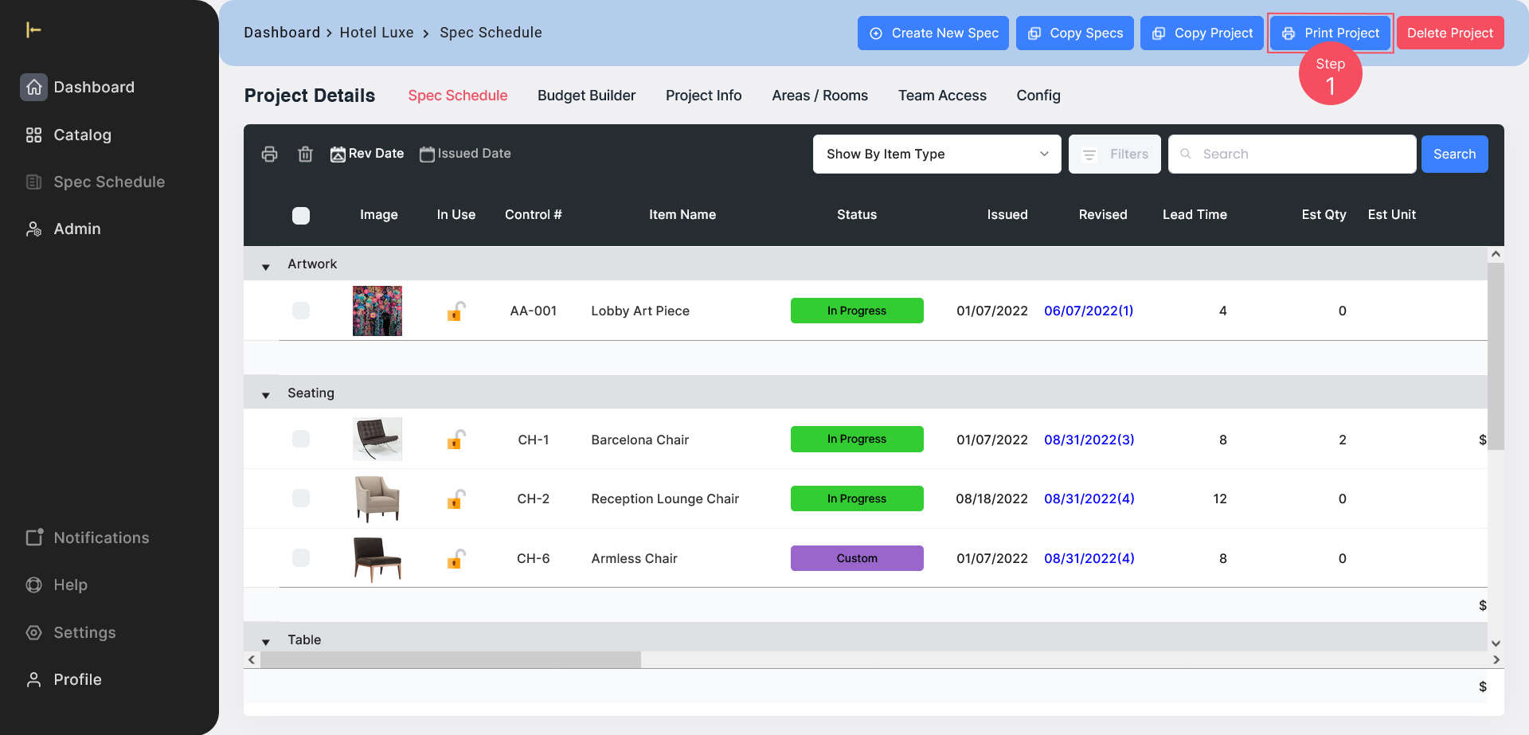
Task: Open the Config tab
Action: [x=1038, y=96]
